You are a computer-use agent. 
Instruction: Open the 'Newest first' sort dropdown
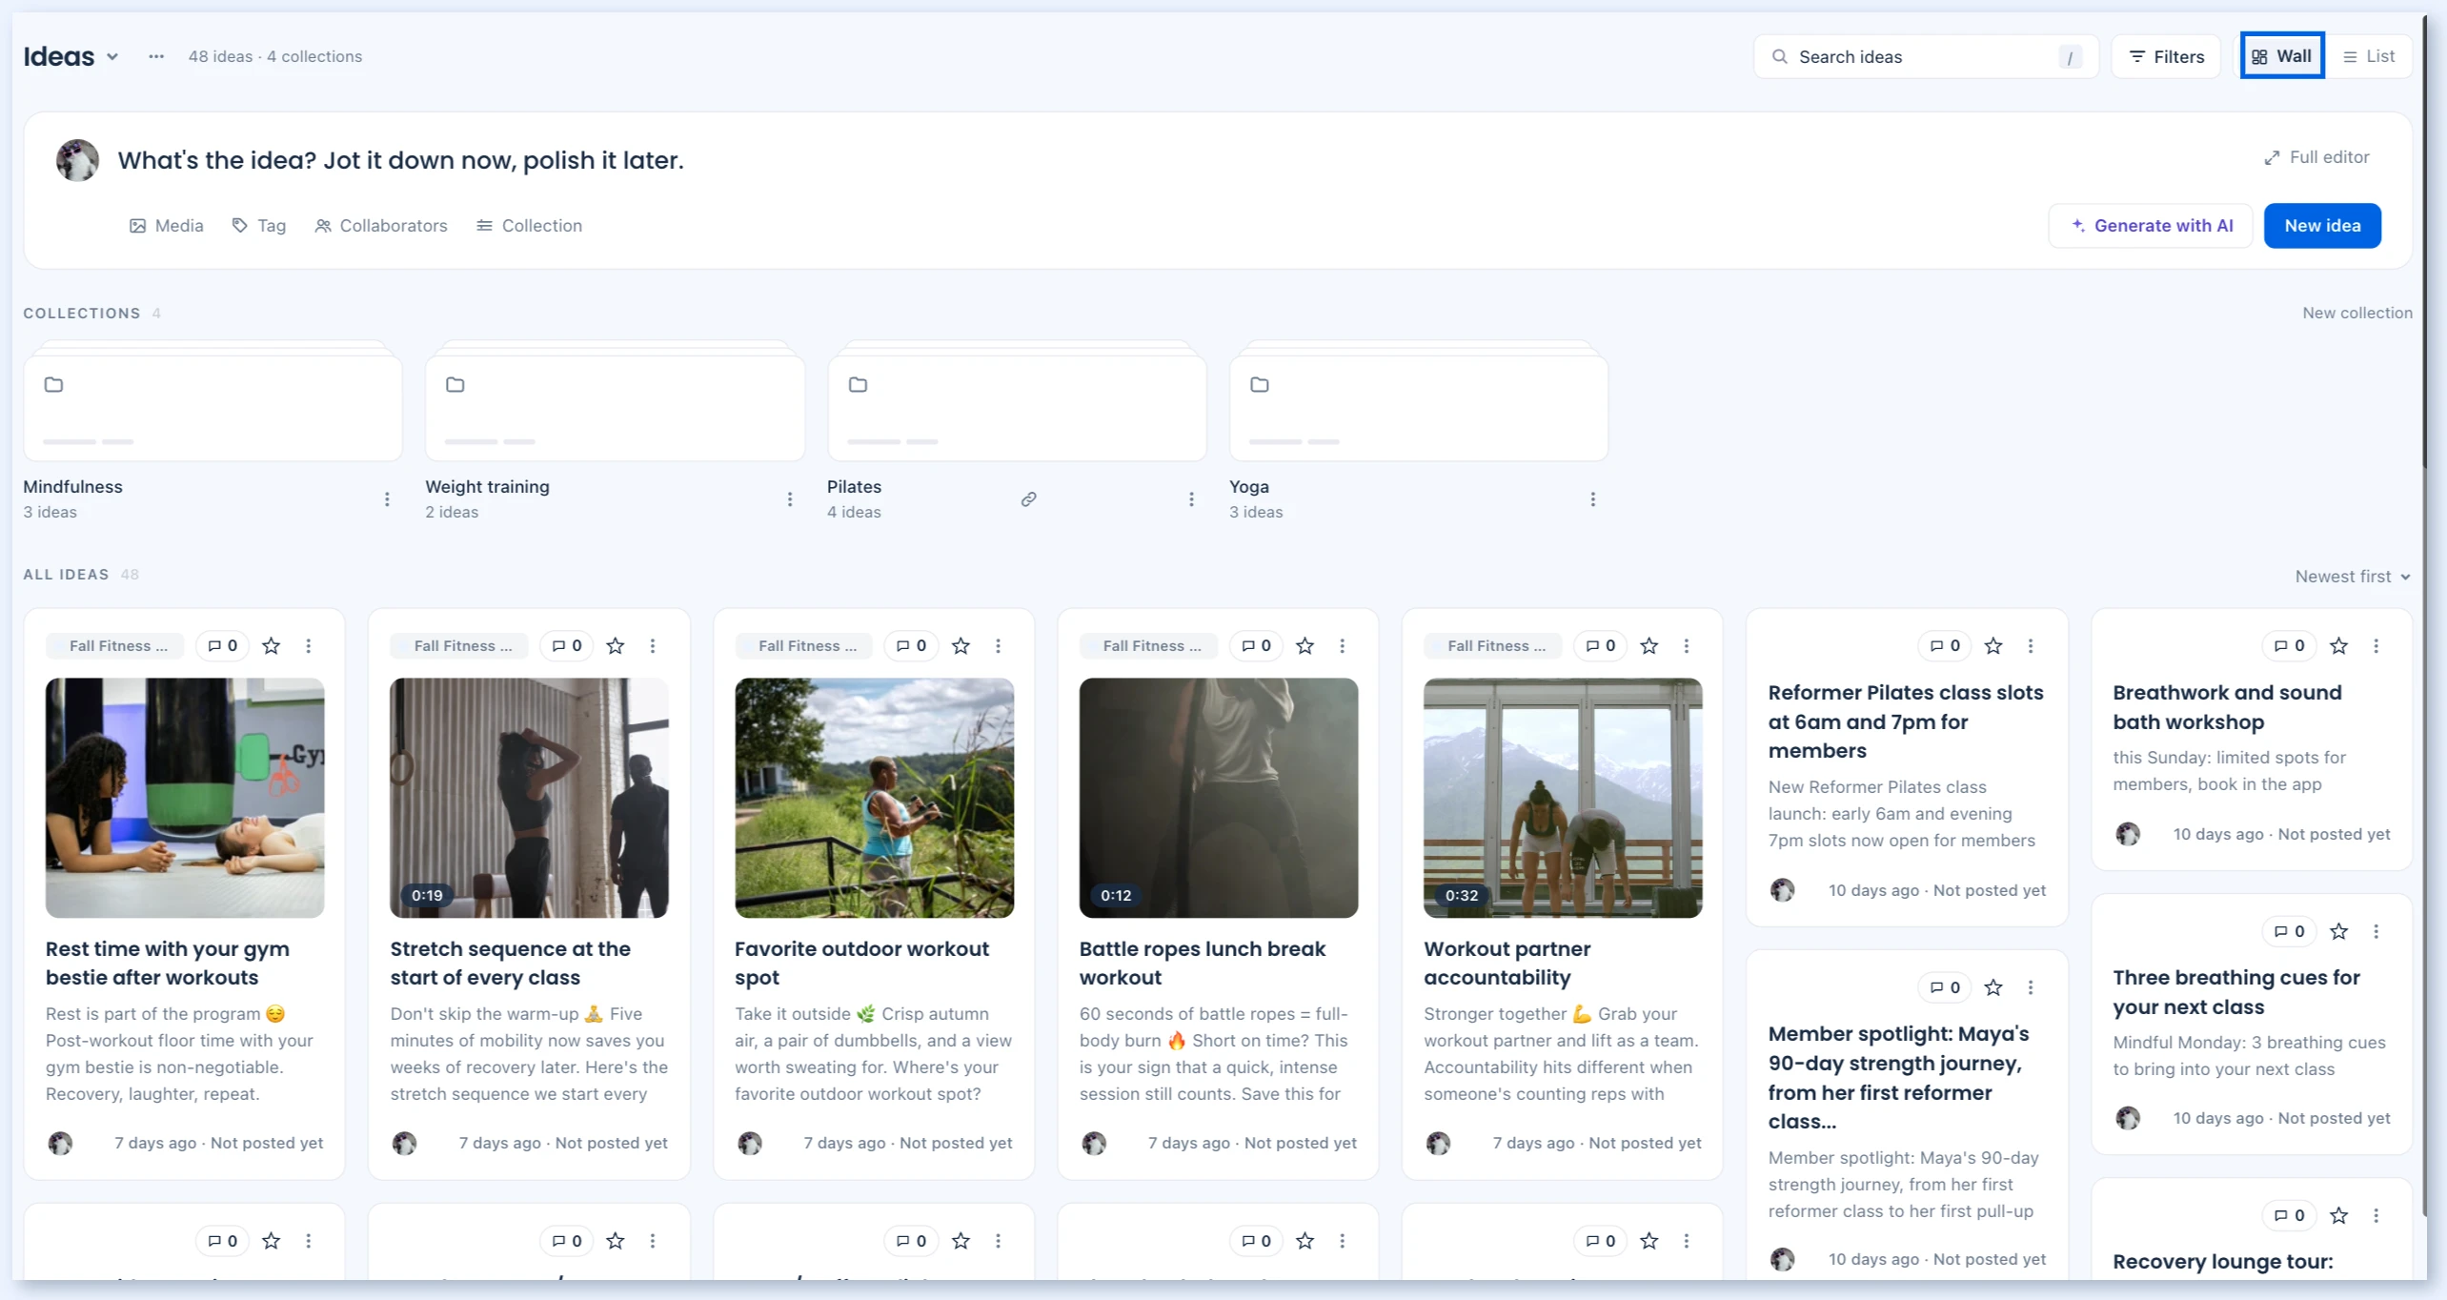point(2353,577)
